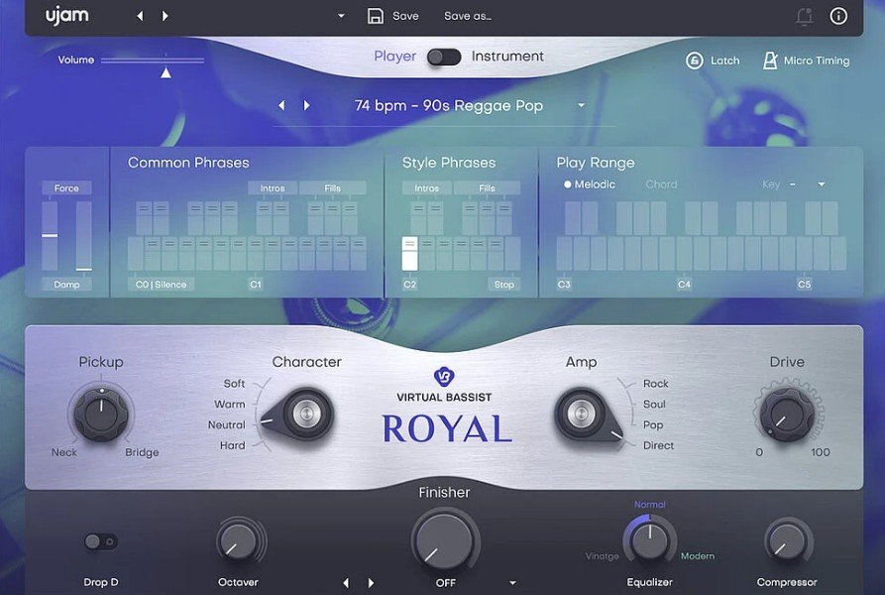Set Equalizer to Modern
This screenshot has height=595, width=885.
click(698, 556)
